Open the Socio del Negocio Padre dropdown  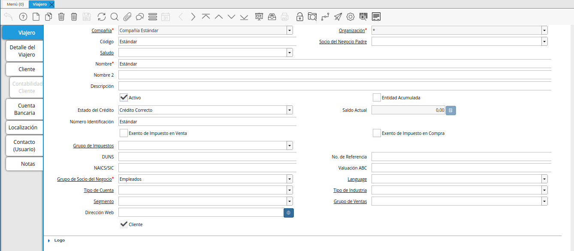(x=544, y=42)
